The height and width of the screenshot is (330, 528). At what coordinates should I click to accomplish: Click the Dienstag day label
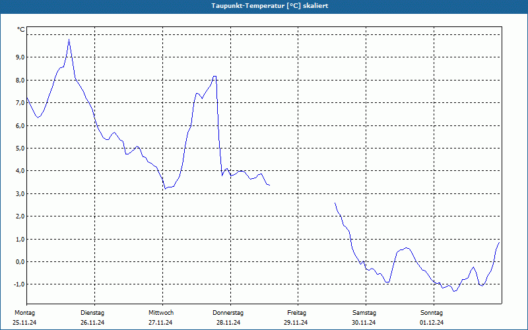click(92, 313)
